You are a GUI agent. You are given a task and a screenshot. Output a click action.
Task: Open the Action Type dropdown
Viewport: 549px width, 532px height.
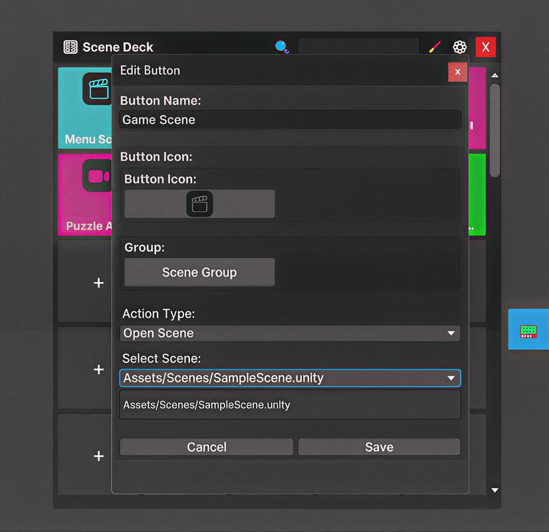[290, 333]
